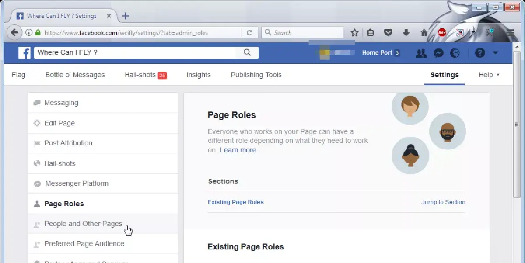The image size is (525, 263).
Task: Open a new browser tab
Action: [125, 16]
